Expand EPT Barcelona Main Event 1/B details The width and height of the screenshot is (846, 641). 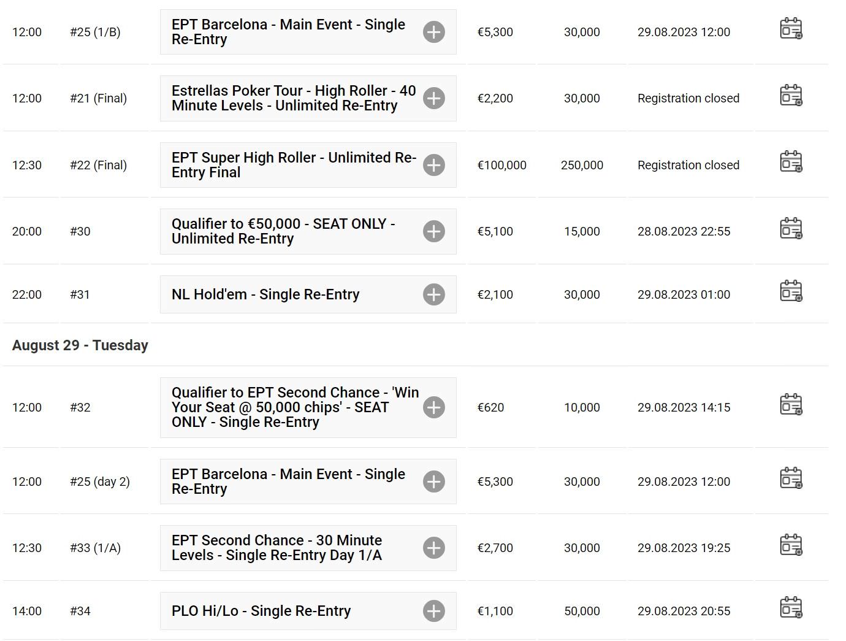pos(434,32)
